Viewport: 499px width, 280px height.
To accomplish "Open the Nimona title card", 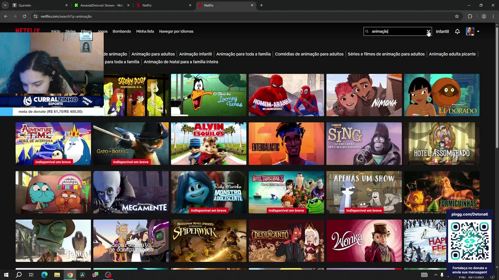I will 364,95.
